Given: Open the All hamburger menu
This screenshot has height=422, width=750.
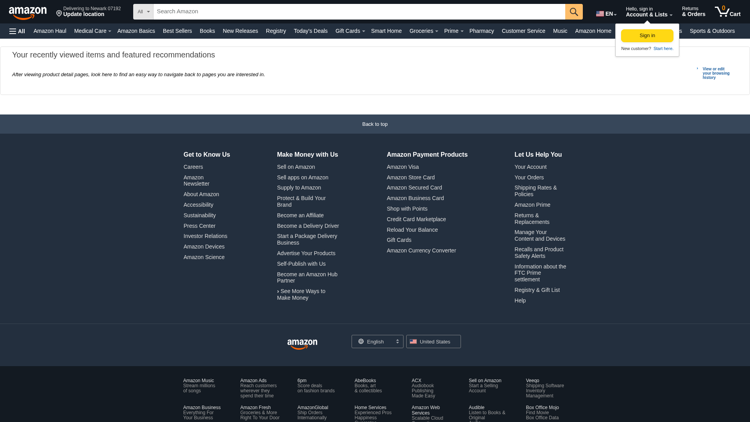Looking at the screenshot, I should 17,31.
